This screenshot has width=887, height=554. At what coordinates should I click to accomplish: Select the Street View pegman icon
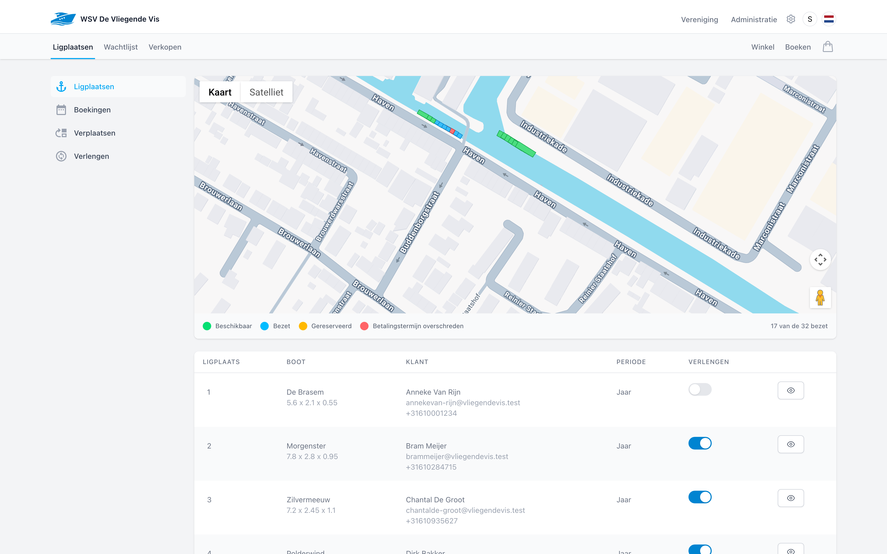click(820, 298)
